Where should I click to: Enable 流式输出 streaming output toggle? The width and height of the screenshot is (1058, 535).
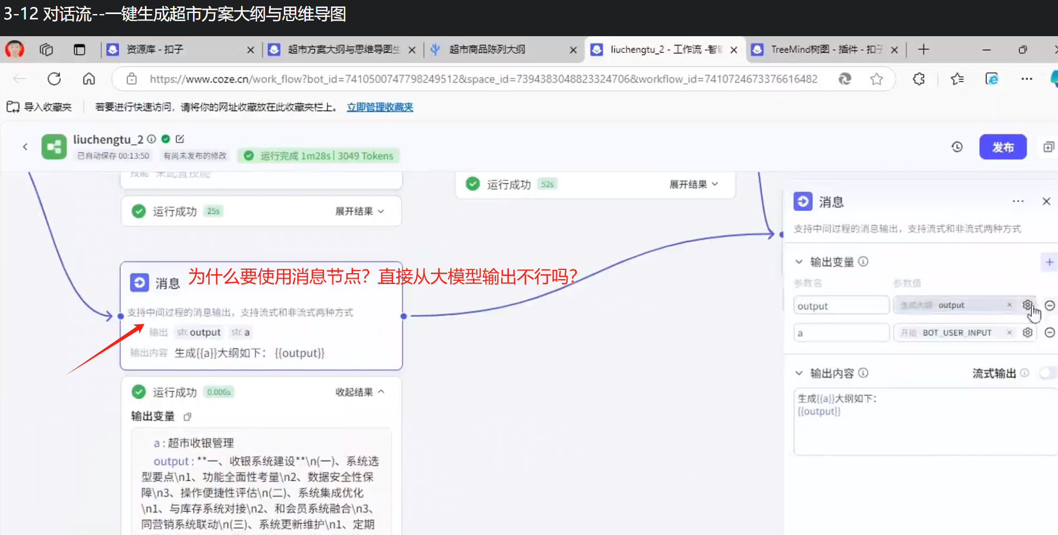[1048, 373]
